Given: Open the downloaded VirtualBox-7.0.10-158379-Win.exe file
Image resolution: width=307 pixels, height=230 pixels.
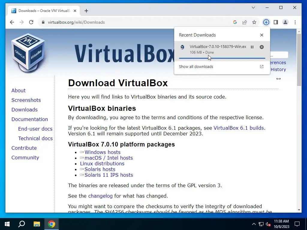Looking at the screenshot, I should point(218,46).
